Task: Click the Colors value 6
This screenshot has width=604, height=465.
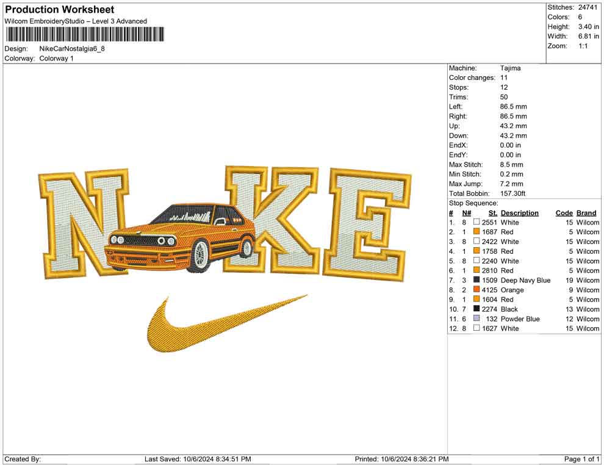Action: (x=580, y=17)
